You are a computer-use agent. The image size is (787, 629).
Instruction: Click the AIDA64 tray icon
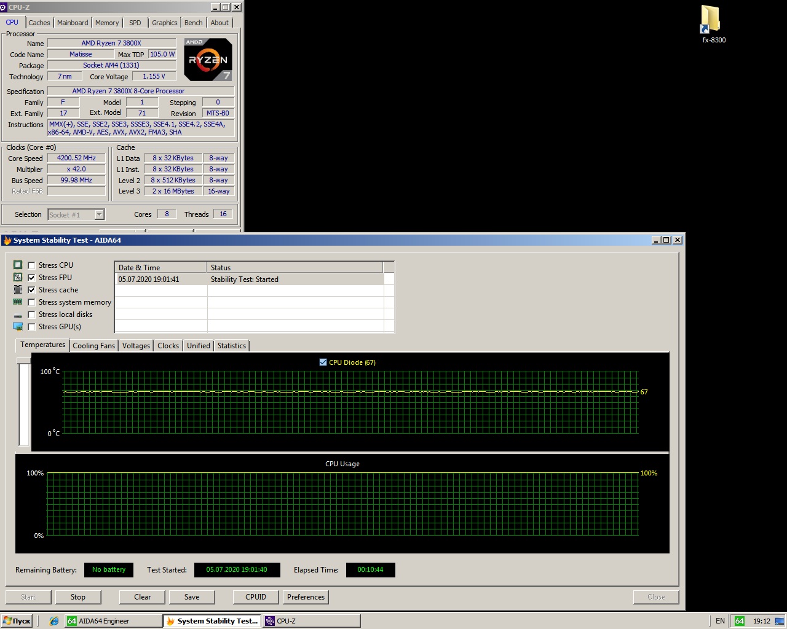tap(740, 621)
